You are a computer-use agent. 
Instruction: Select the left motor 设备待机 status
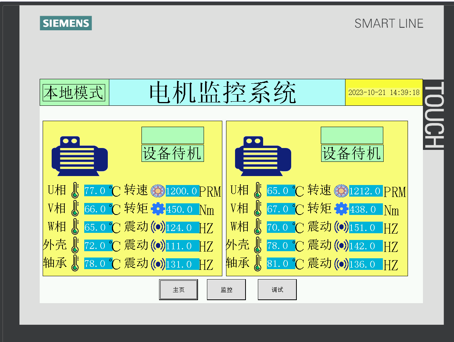pos(173,153)
